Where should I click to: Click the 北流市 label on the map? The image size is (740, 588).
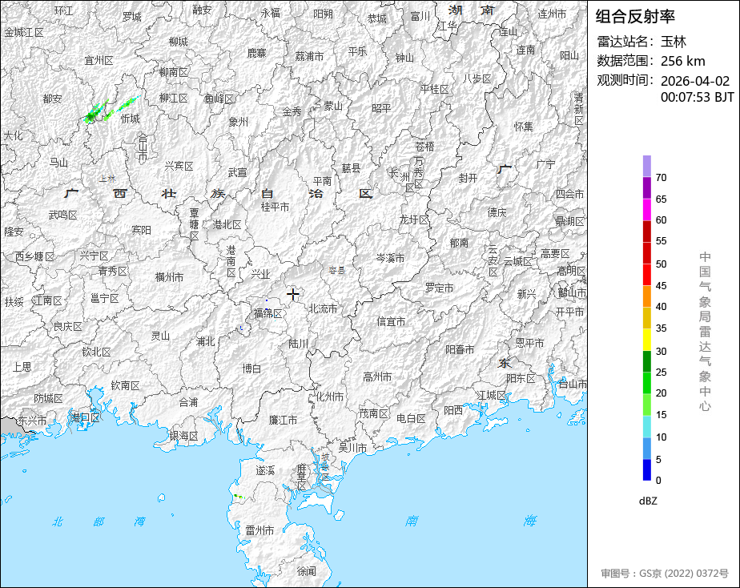pos(324,308)
